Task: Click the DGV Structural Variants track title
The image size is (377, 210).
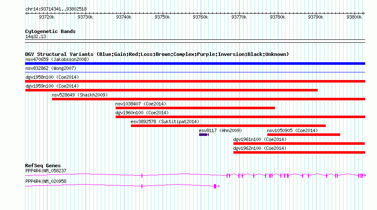Action: click(157, 54)
